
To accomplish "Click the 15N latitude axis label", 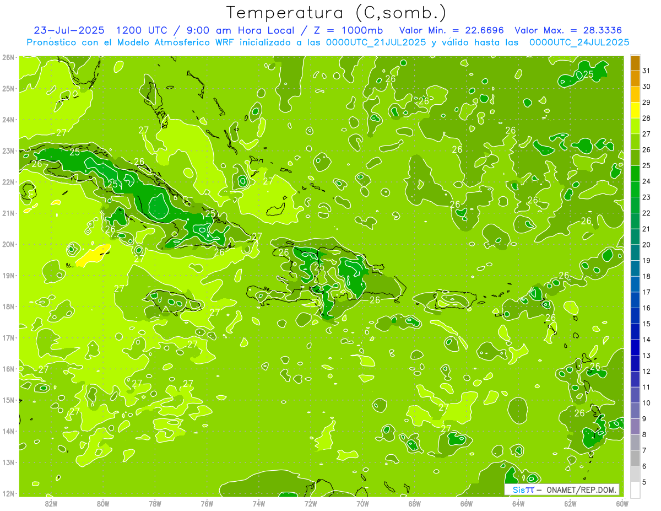I will [x=8, y=400].
